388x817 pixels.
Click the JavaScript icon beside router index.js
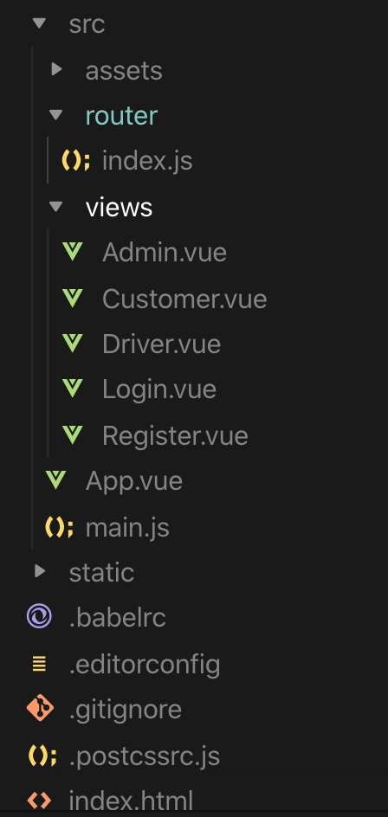75,160
